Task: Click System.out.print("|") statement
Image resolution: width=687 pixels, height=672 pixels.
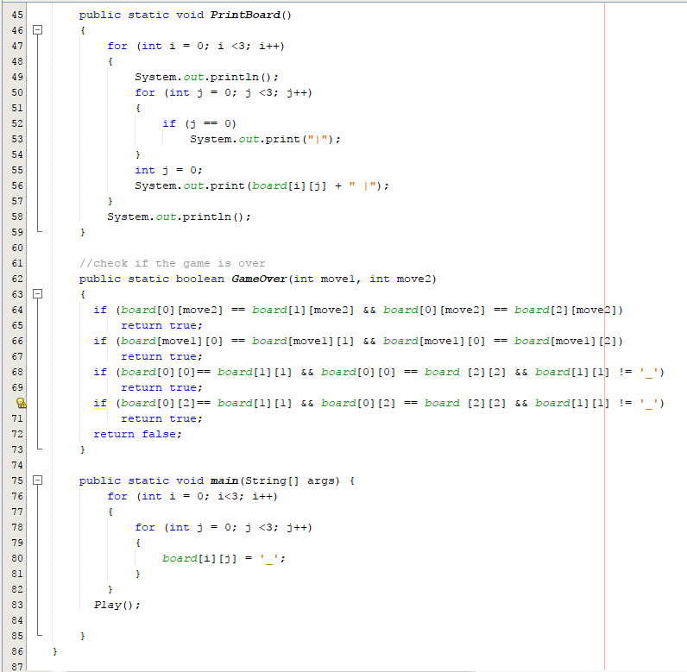Action: tap(265, 139)
